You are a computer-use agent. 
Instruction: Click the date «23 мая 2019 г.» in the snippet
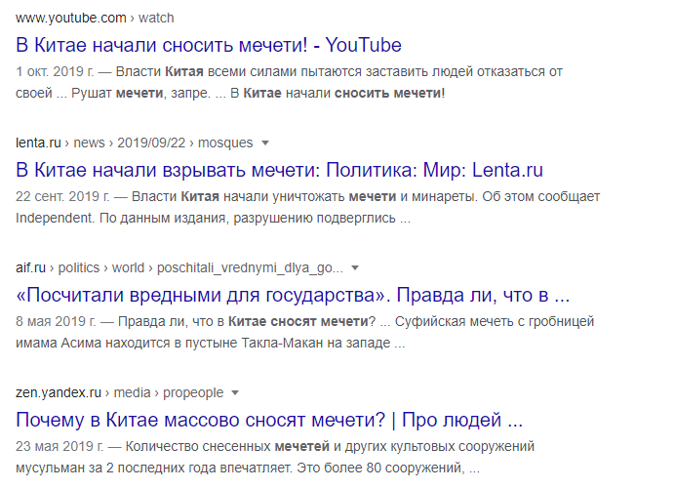(61, 448)
